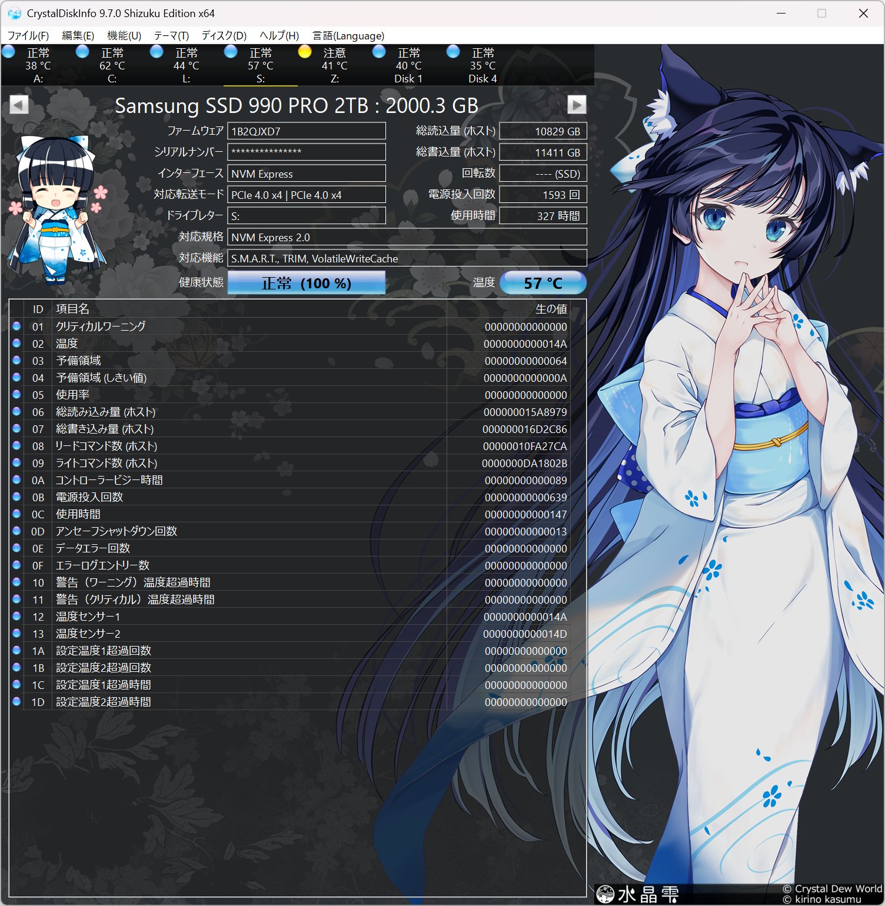Click the chibi Shizuku character image

(56, 209)
